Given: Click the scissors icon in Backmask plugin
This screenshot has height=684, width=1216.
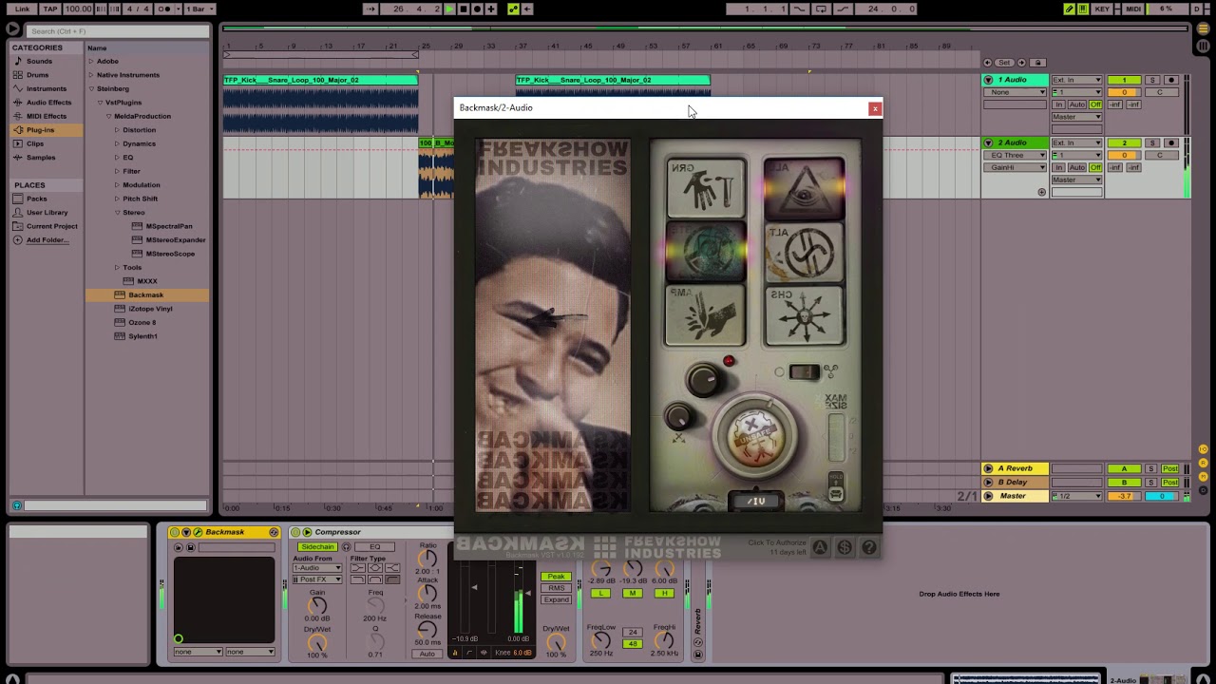Looking at the screenshot, I should point(831,370).
